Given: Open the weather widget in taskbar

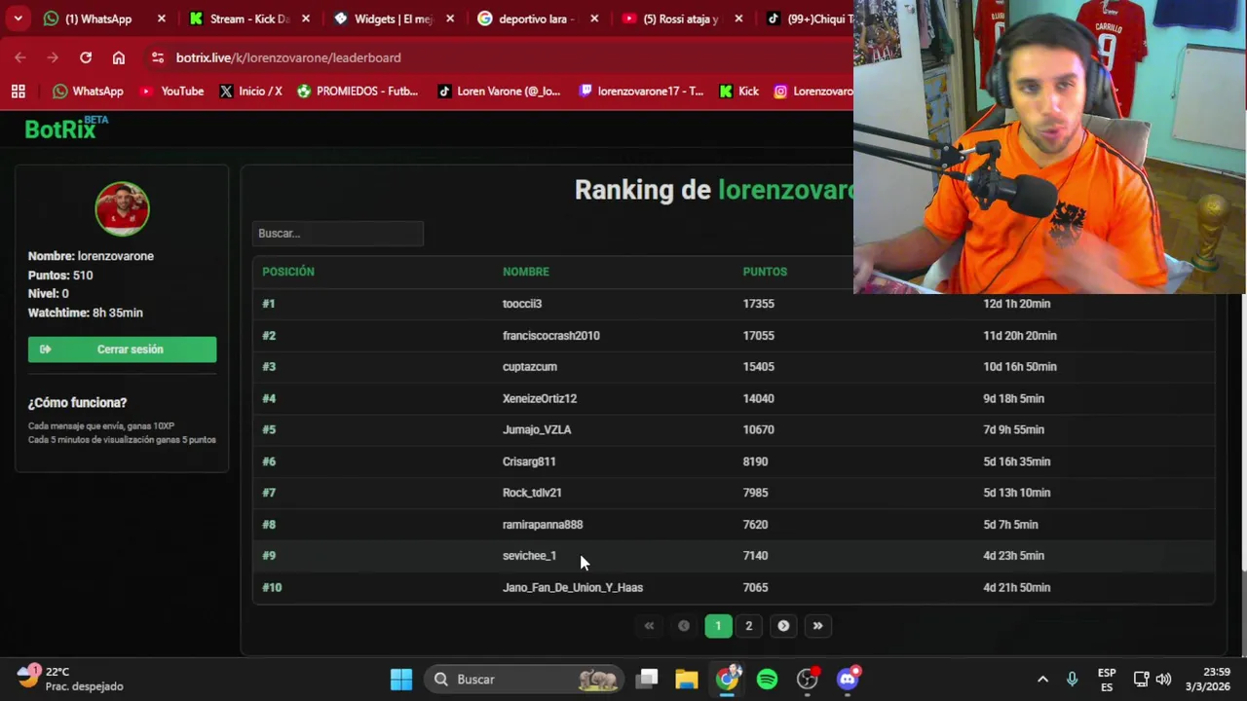Looking at the screenshot, I should [70, 679].
